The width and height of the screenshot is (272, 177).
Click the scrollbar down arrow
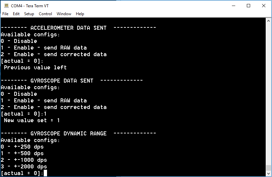(x=268, y=174)
